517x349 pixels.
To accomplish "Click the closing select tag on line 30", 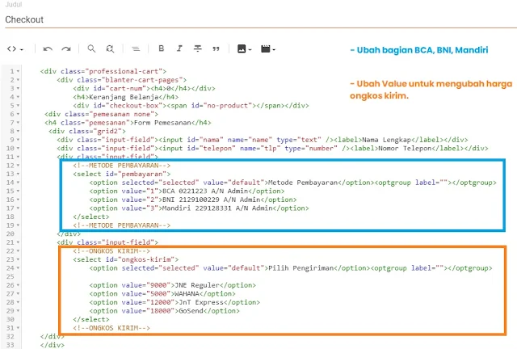I will (91, 320).
